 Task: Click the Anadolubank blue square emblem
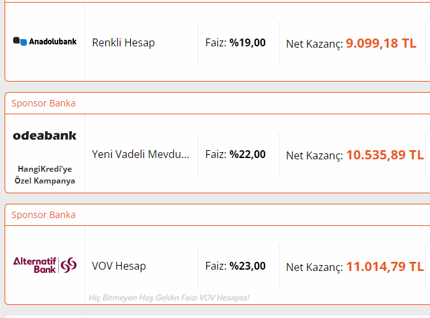pyautogui.click(x=24, y=42)
